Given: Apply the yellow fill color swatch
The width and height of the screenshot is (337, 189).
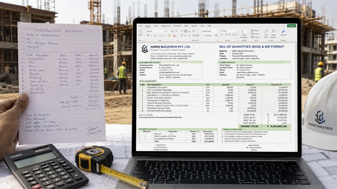Looking at the screenshot, I should pyautogui.click(x=169, y=35).
